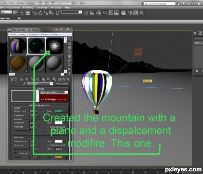Click Material Editor icon in main toolbar
This screenshot has height=174, width=203.
[x=123, y=13]
